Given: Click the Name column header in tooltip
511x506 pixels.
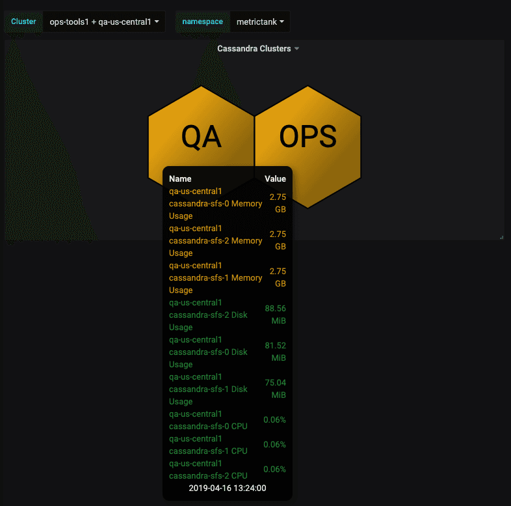Looking at the screenshot, I should [180, 178].
